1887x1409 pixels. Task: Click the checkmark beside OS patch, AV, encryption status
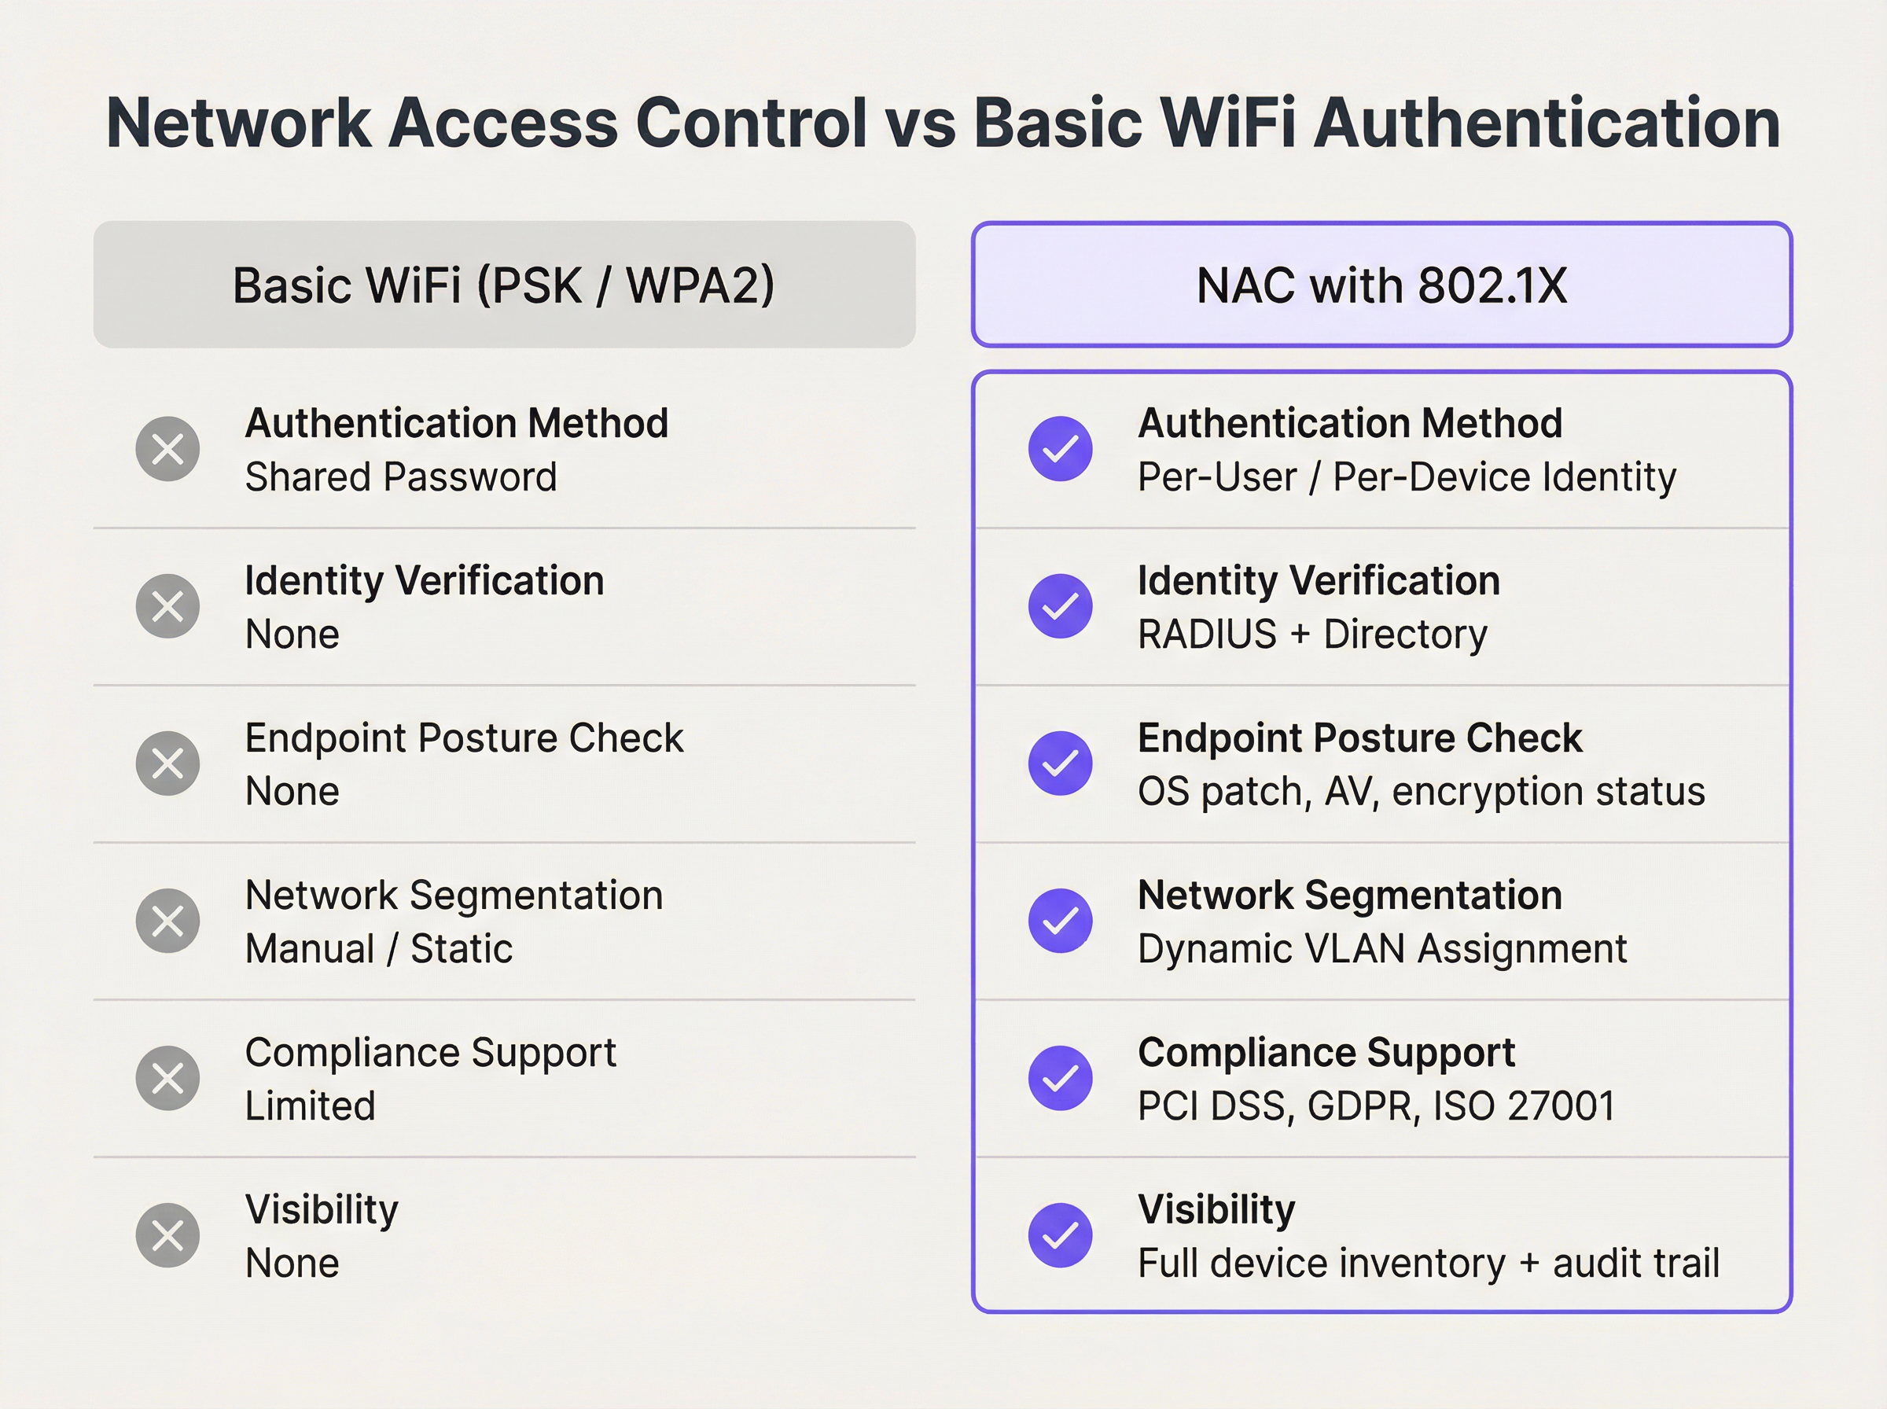pyautogui.click(x=1060, y=763)
